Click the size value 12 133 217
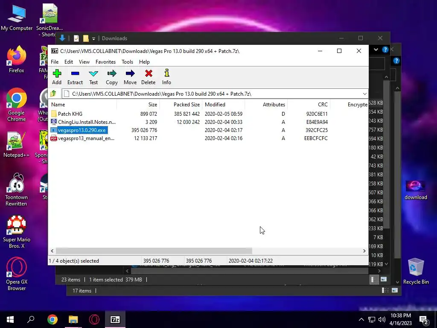Viewport: 437px width, 328px height. pyautogui.click(x=146, y=138)
